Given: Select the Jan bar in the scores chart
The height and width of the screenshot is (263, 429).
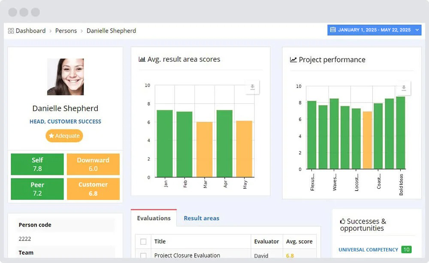Looking at the screenshot, I should pos(165,142).
